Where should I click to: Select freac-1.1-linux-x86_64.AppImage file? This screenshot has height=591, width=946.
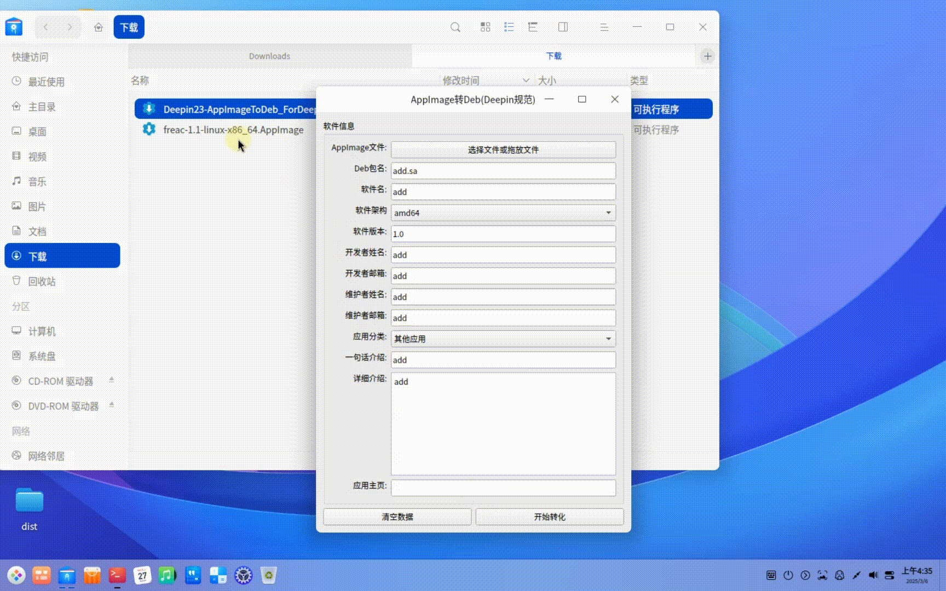233,130
